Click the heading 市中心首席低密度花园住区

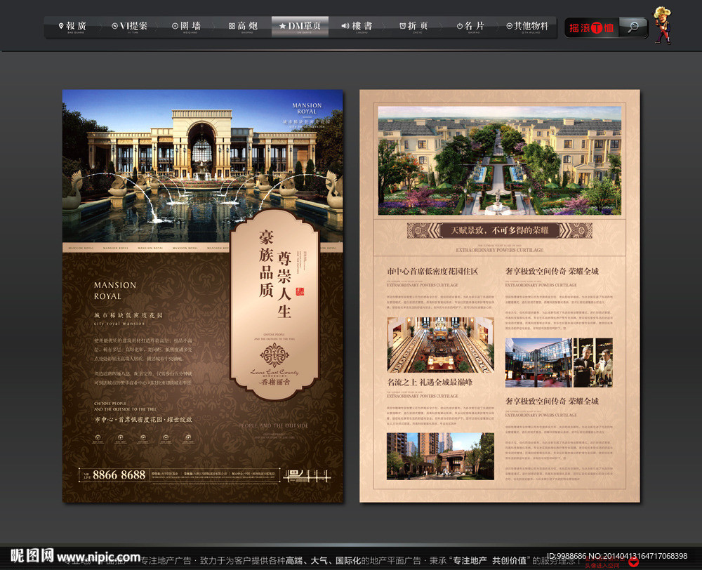[x=432, y=272]
